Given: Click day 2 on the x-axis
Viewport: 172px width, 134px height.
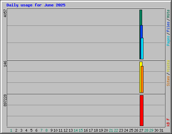Looking at the screenshot, I should click(16, 130).
